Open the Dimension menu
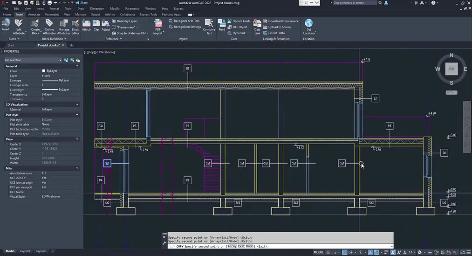This screenshot has width=472, height=256. [97, 8]
